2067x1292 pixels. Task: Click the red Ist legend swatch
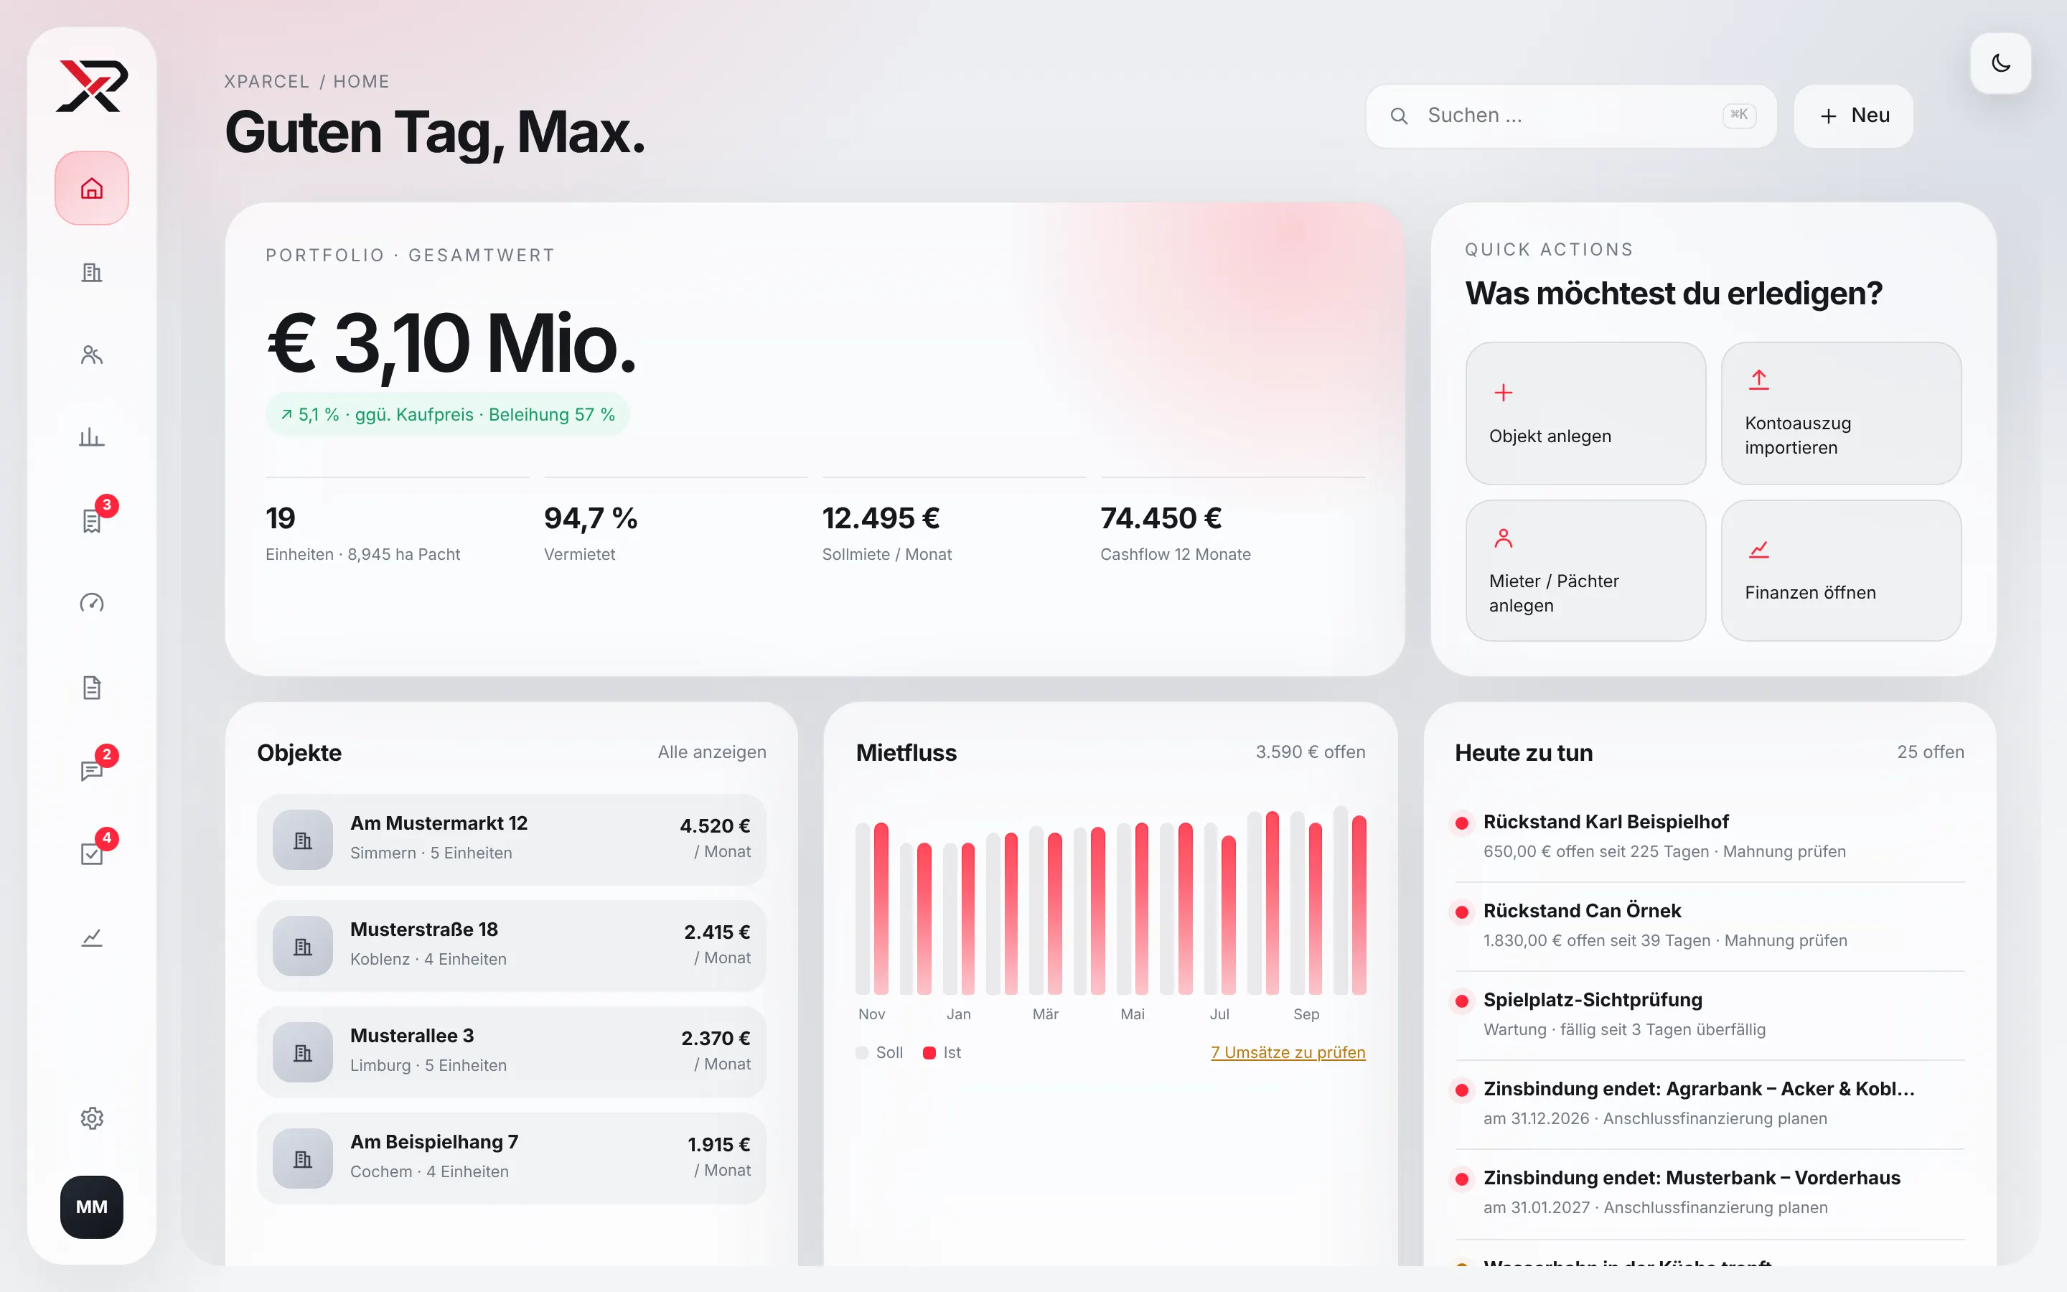pos(929,1053)
